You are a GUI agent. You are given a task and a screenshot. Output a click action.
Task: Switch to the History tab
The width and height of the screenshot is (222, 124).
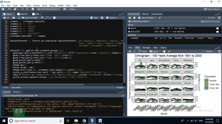[145, 14]
